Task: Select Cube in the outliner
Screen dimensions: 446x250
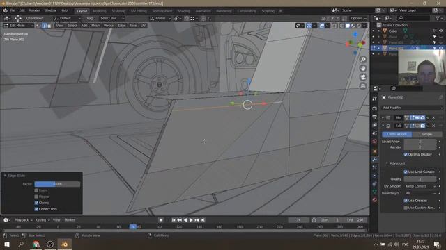Action: [392, 31]
